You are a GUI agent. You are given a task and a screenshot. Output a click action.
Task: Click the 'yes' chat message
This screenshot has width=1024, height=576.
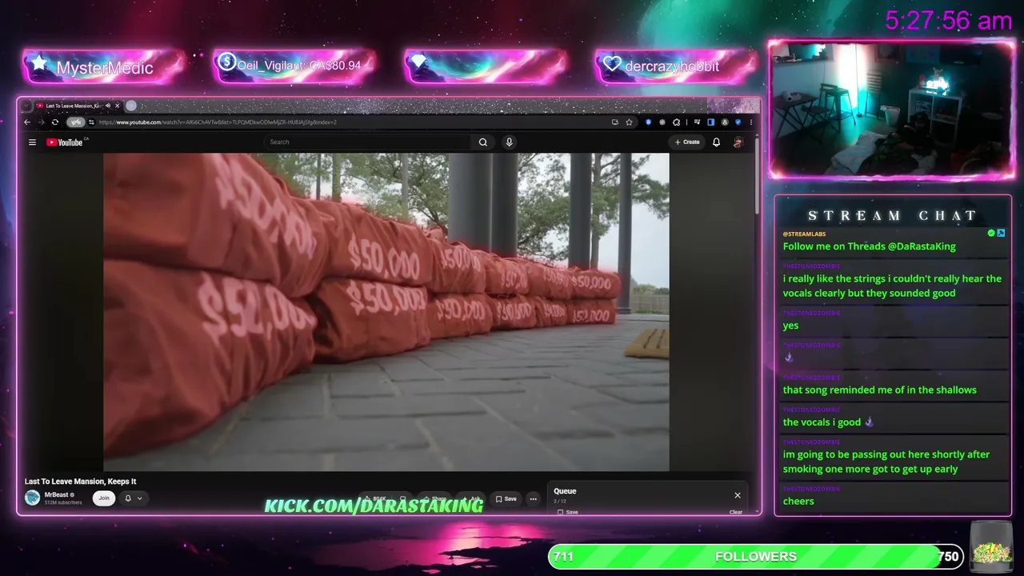point(790,326)
